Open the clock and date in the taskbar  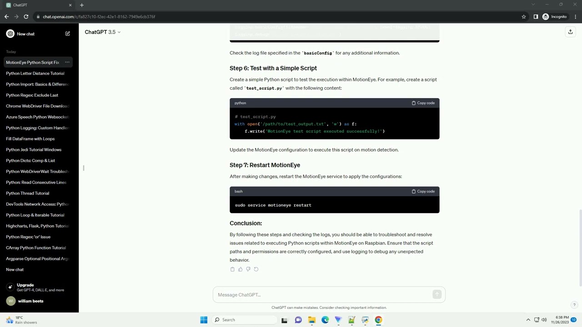[x=560, y=320]
